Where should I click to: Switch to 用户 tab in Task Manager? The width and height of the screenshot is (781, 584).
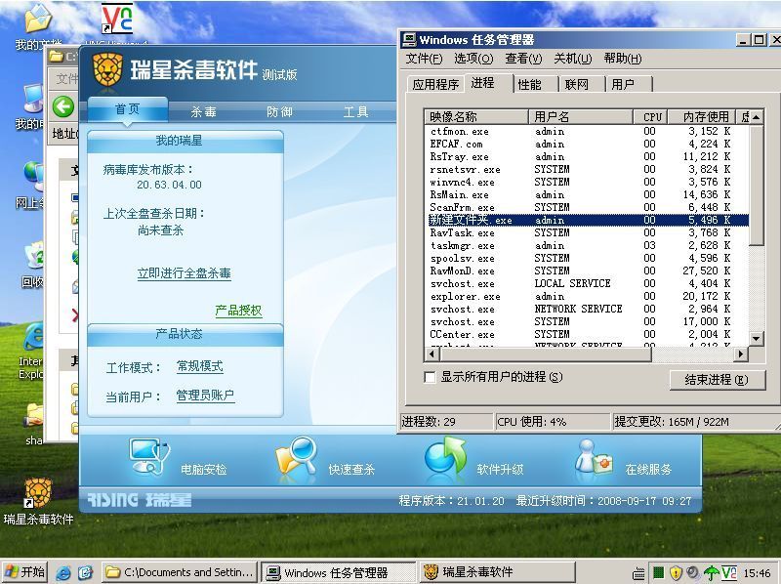(623, 84)
